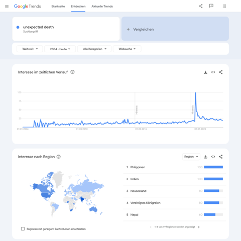Open the Google apps grid
The width and height of the screenshot is (241, 241).
pyautogui.click(x=224, y=6)
